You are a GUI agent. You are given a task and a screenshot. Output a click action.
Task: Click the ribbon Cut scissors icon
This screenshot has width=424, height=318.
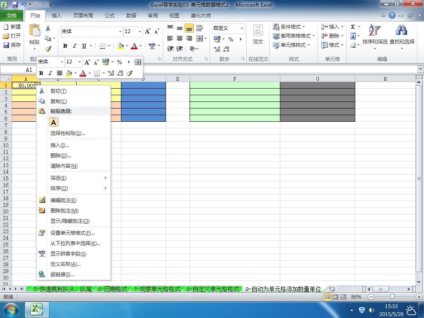[48, 28]
